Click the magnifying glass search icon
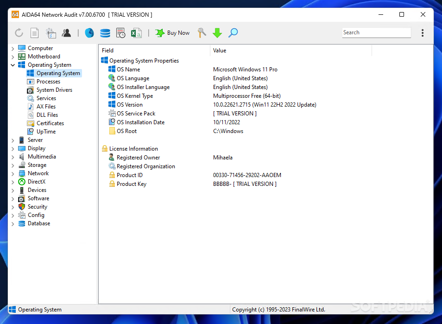The height and width of the screenshot is (324, 442). tap(233, 33)
